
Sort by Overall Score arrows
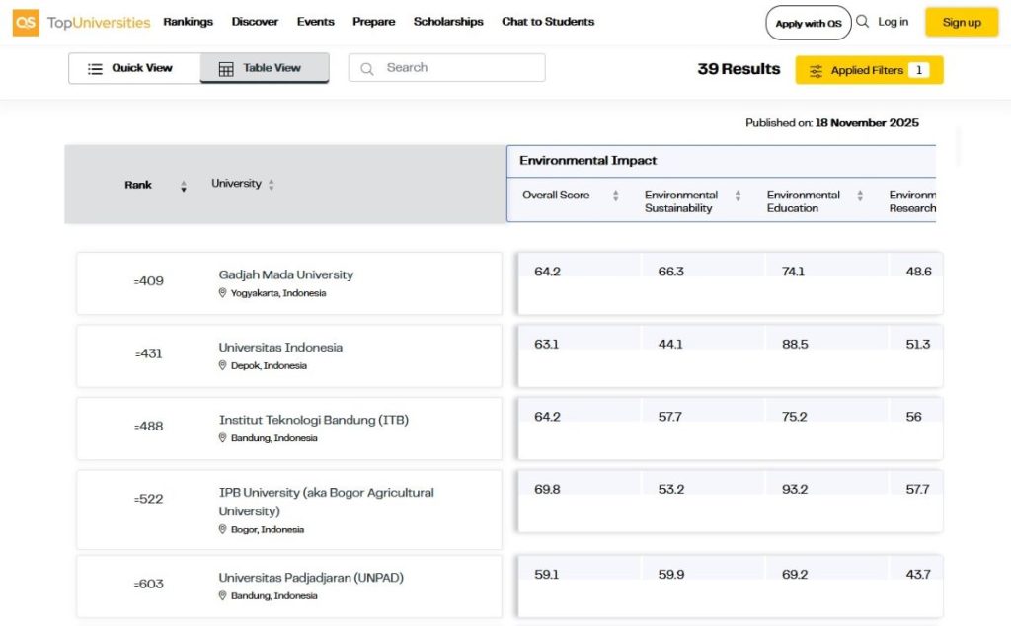tap(616, 196)
